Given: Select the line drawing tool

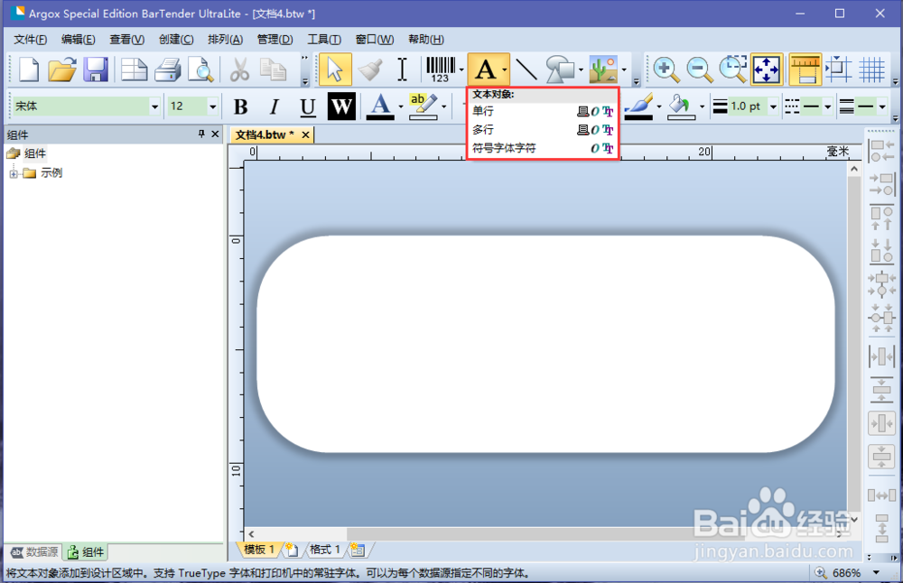Looking at the screenshot, I should click(x=526, y=69).
